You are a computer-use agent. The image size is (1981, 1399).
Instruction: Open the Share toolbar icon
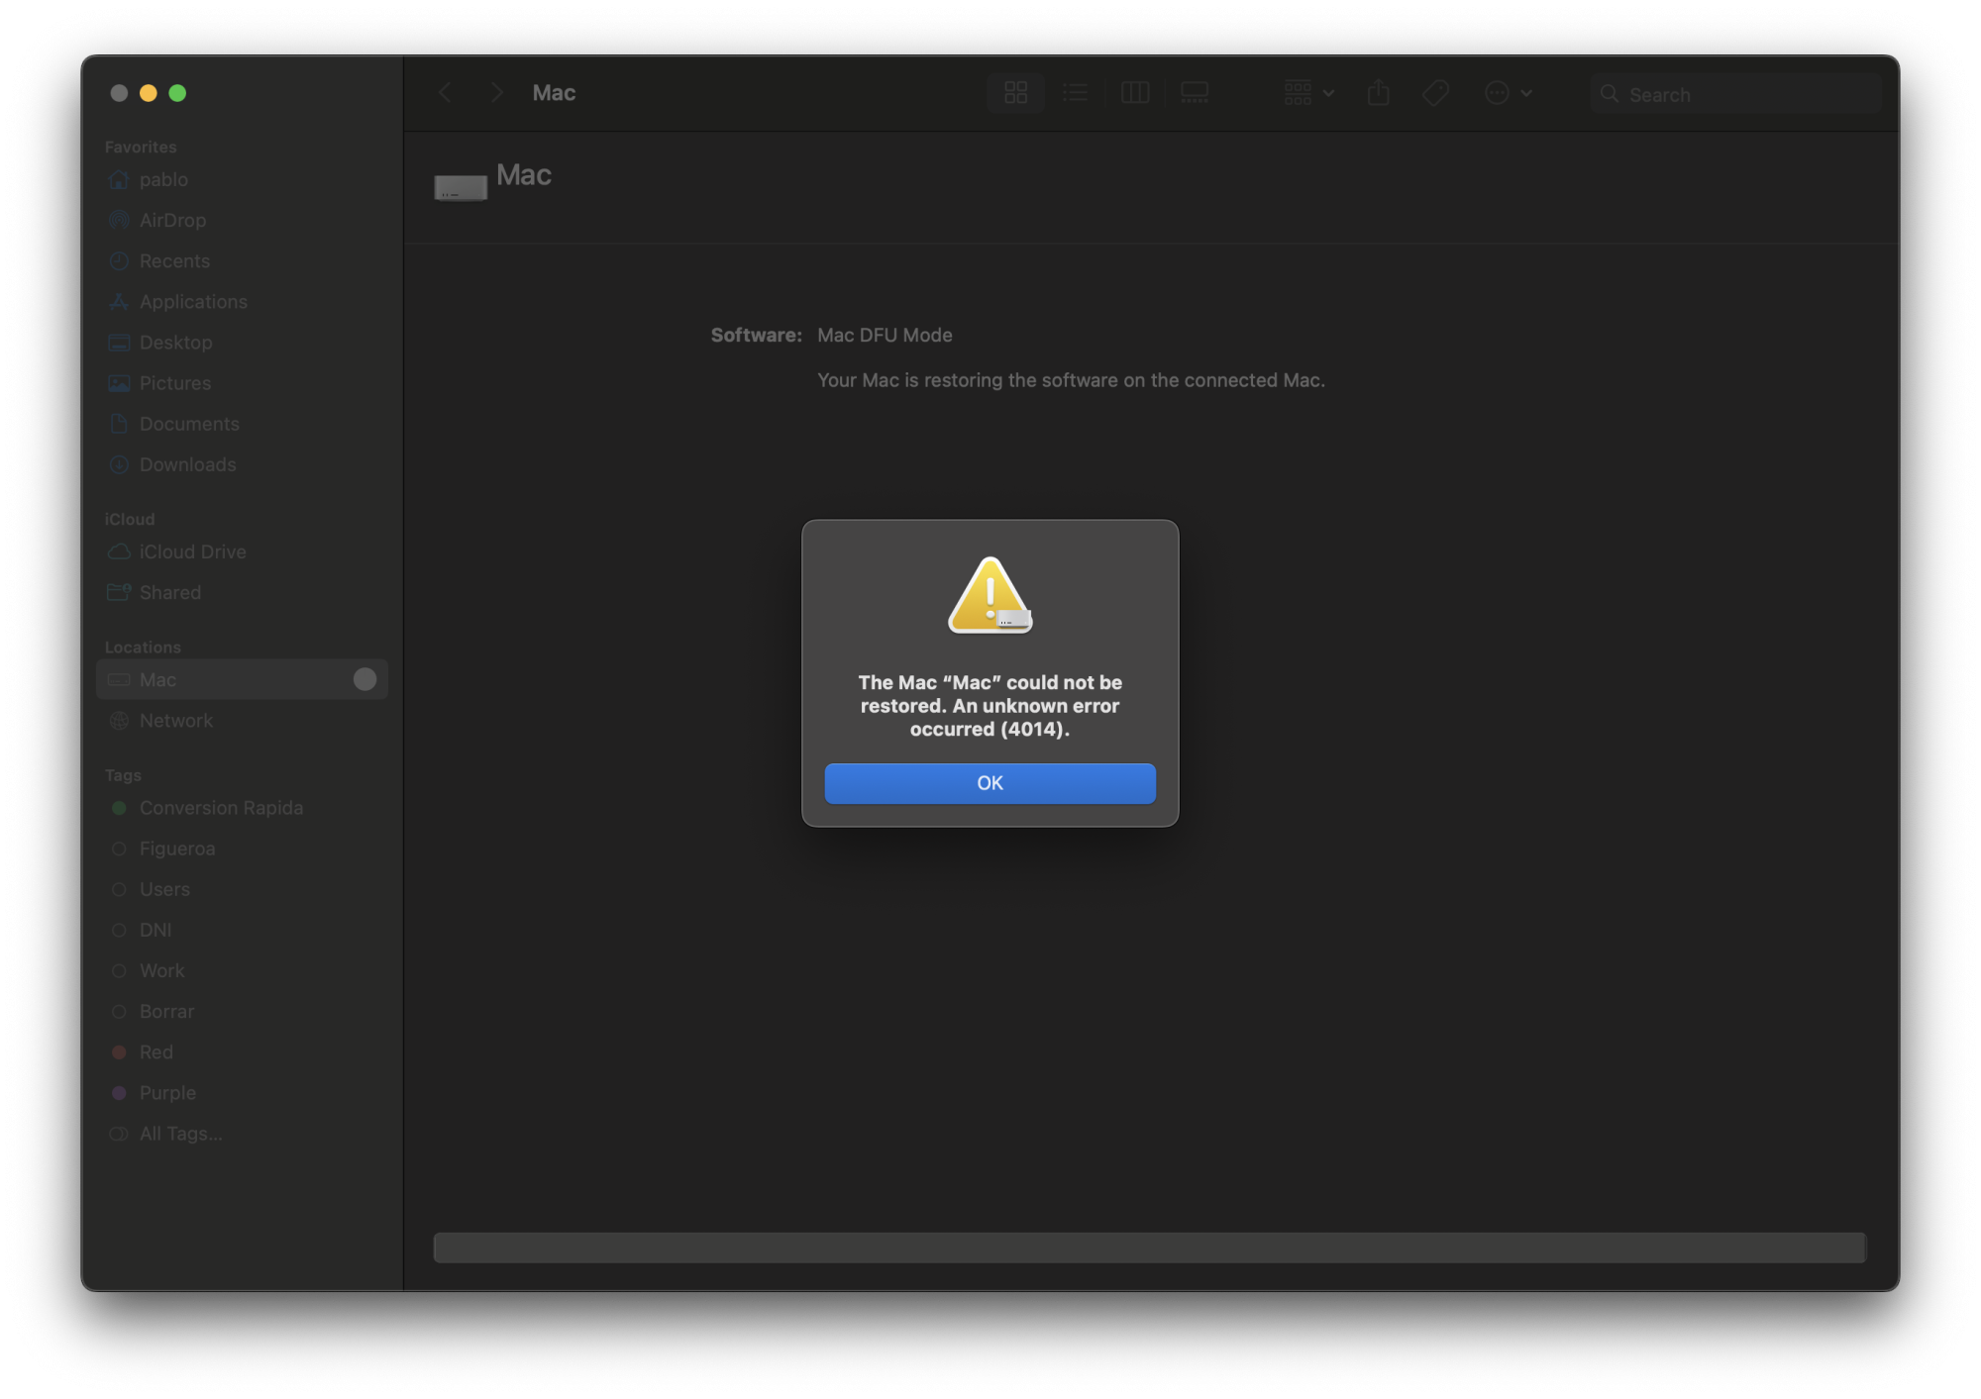pyautogui.click(x=1378, y=93)
